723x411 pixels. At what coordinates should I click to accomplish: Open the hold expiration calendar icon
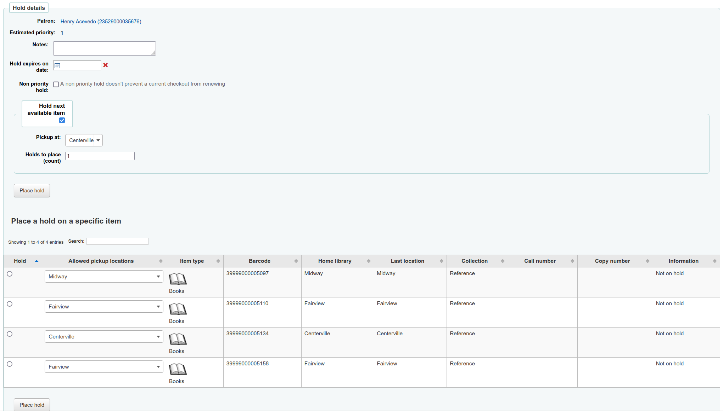tap(57, 65)
